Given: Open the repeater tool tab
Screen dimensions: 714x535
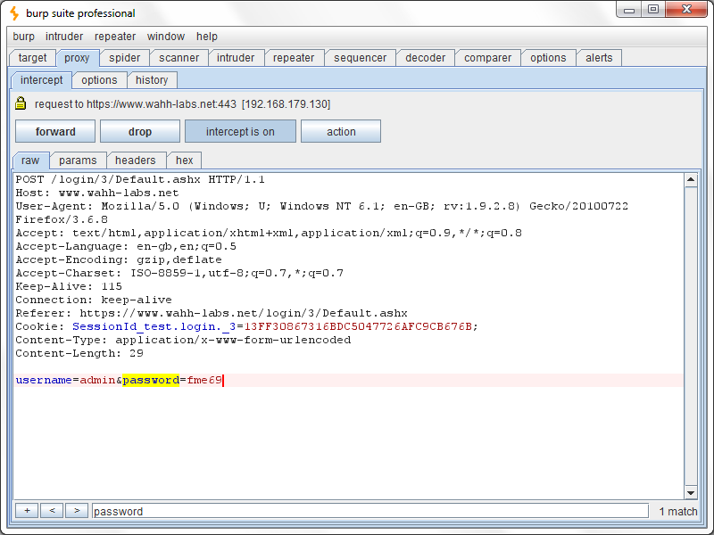Looking at the screenshot, I should coord(294,58).
